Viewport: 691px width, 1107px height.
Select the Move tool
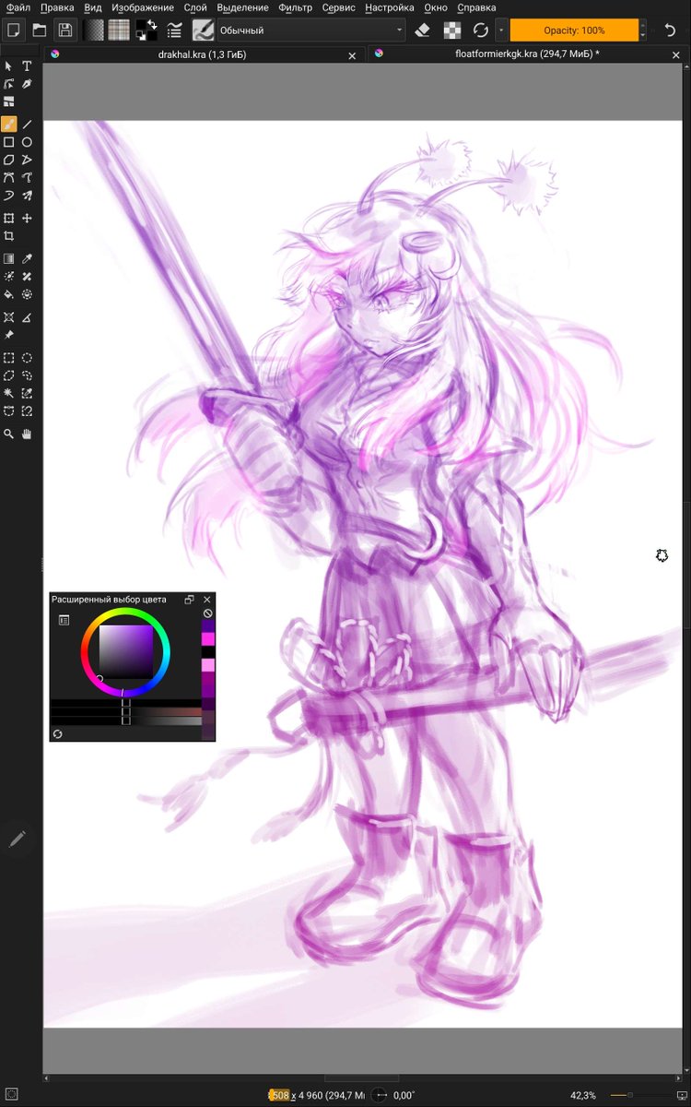pyautogui.click(x=27, y=219)
